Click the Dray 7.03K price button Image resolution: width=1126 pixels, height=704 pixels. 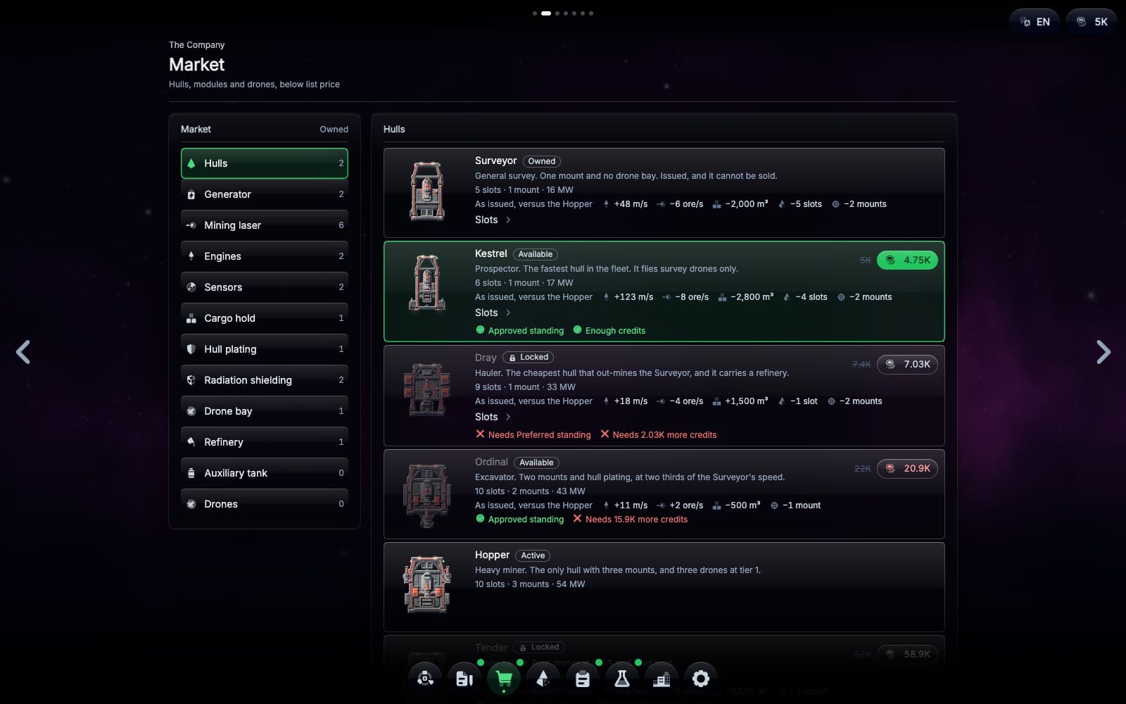907,364
